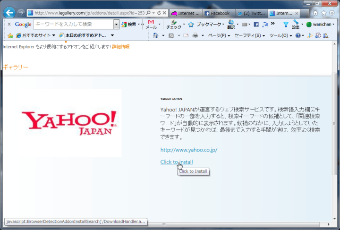Expand the 本日のおすすめアド... dropdown arrow
Image resolution: width=340 pixels, height=230 pixels.
[112, 35]
